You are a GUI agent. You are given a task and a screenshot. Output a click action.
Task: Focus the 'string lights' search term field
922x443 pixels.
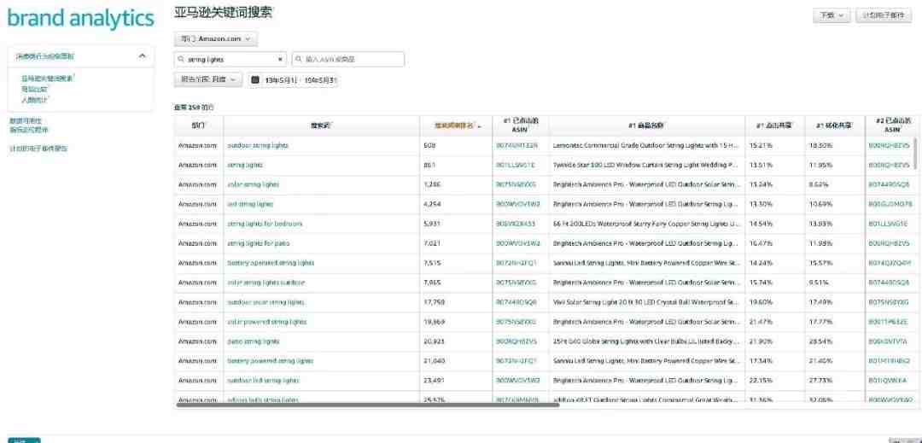(230, 60)
